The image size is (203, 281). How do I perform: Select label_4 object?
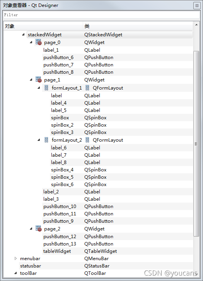(59, 103)
